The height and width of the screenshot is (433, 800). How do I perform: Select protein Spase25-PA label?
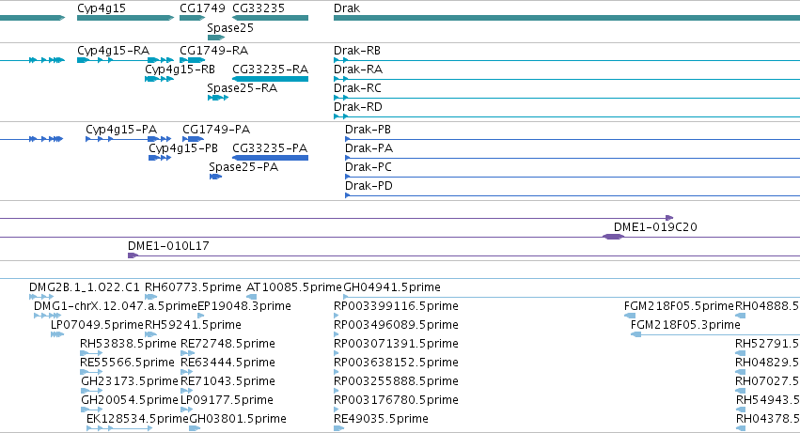[x=243, y=167]
